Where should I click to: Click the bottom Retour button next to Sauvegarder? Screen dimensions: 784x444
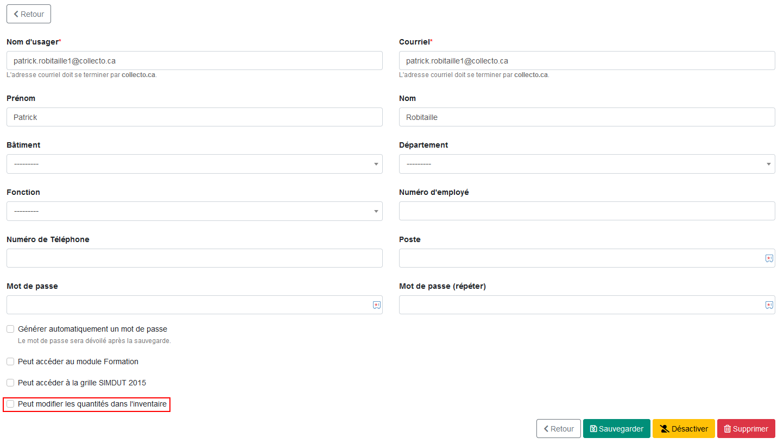(x=559, y=429)
